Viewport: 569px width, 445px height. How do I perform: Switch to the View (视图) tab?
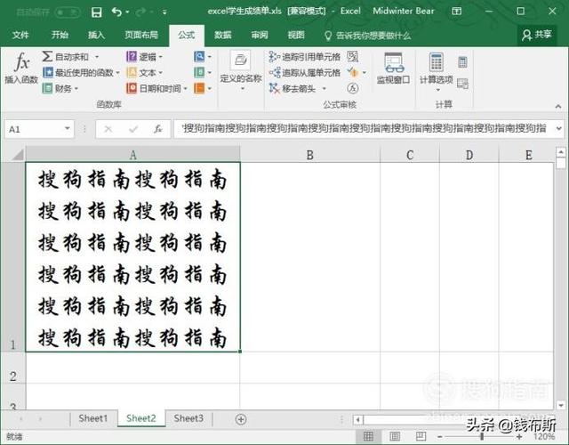click(x=296, y=35)
